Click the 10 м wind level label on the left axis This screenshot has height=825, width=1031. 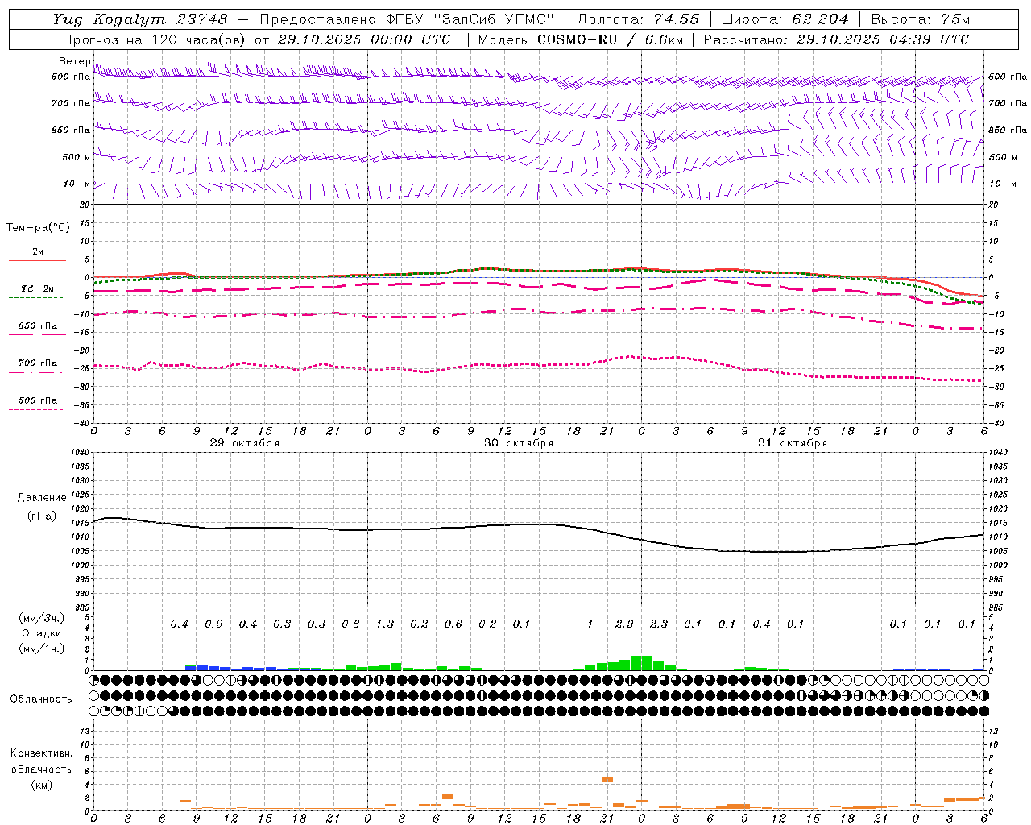point(76,184)
